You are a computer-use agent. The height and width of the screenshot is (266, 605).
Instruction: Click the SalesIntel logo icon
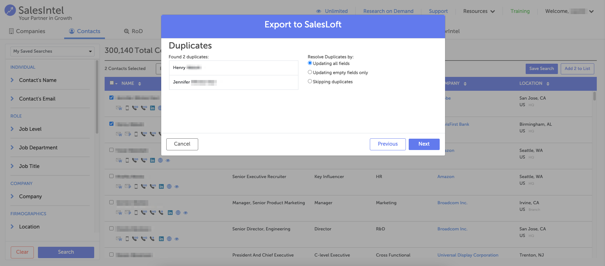click(10, 10)
